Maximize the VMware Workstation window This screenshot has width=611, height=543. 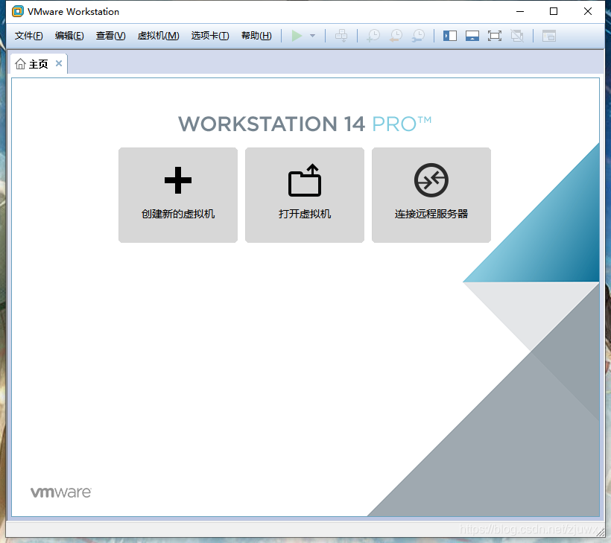tap(554, 11)
